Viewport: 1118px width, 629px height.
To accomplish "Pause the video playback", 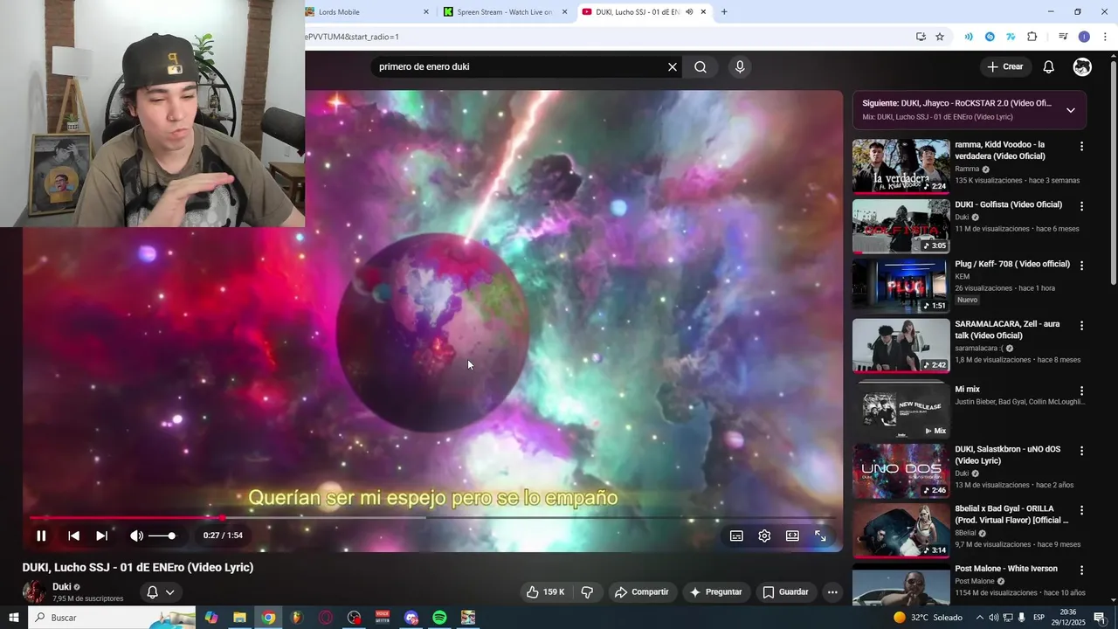I will coord(41,536).
